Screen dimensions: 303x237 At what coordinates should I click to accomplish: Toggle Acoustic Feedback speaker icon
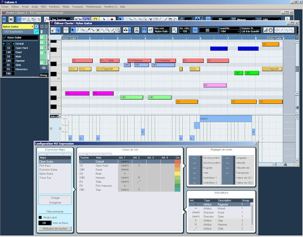tap(58, 30)
